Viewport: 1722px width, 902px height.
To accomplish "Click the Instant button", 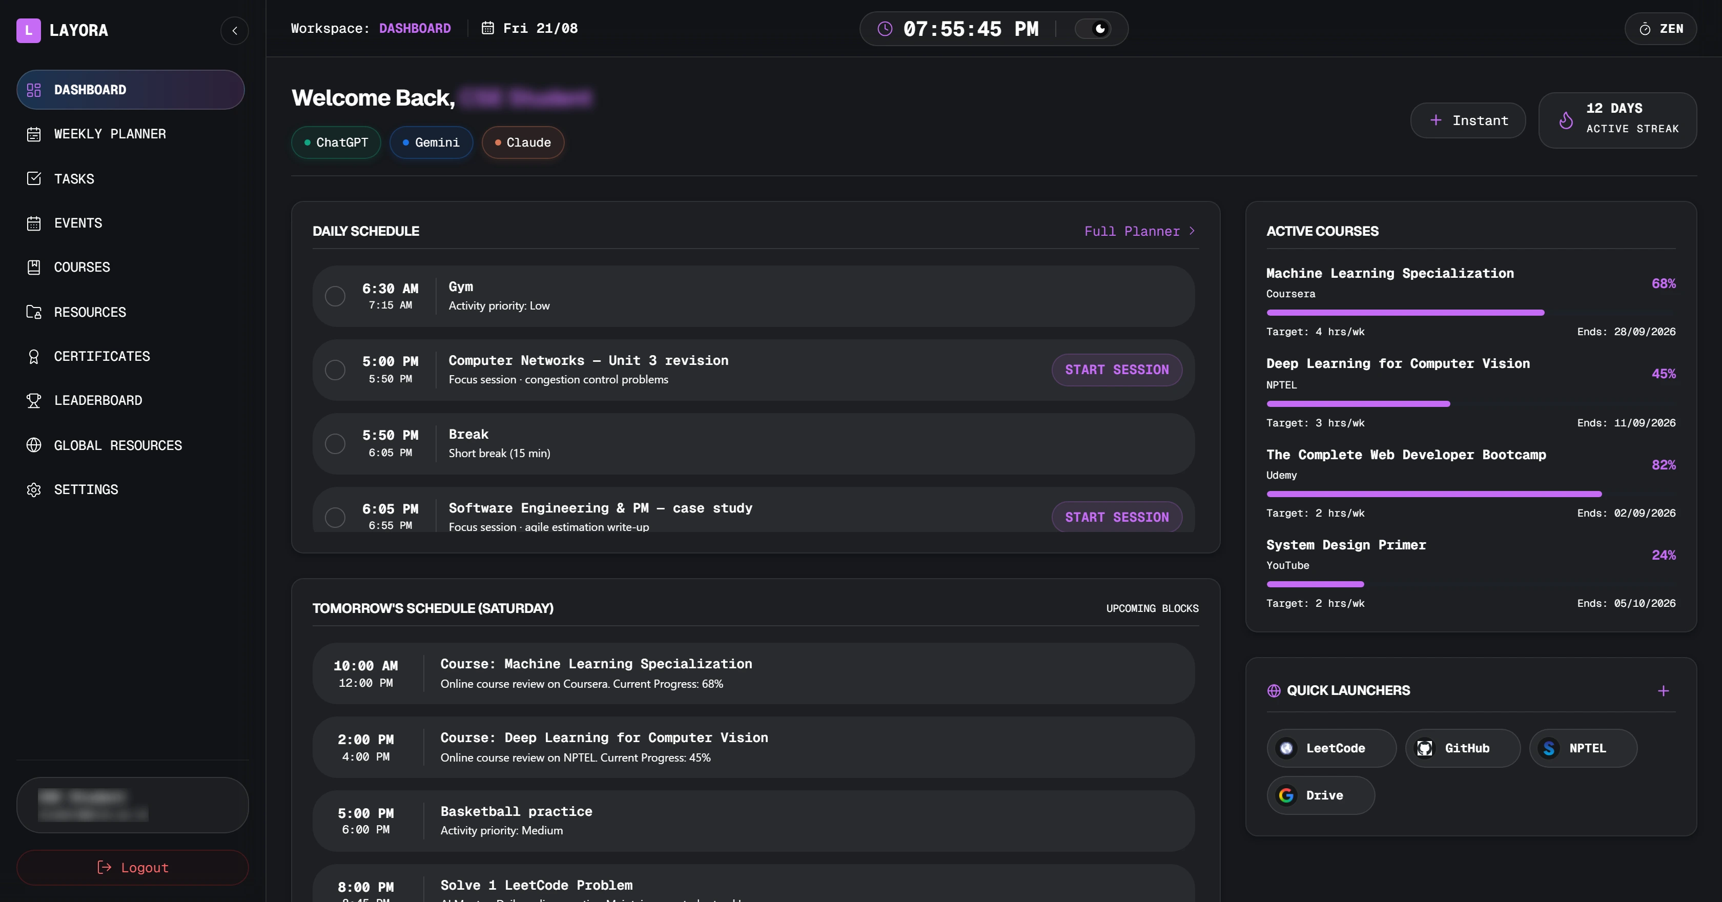I will point(1468,120).
